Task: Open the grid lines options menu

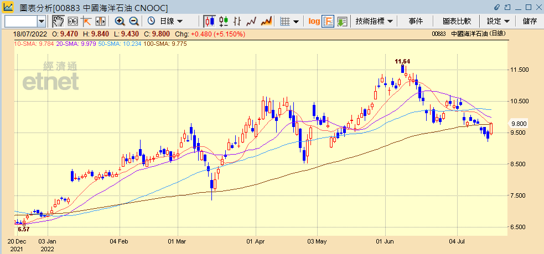Action: [x=289, y=21]
